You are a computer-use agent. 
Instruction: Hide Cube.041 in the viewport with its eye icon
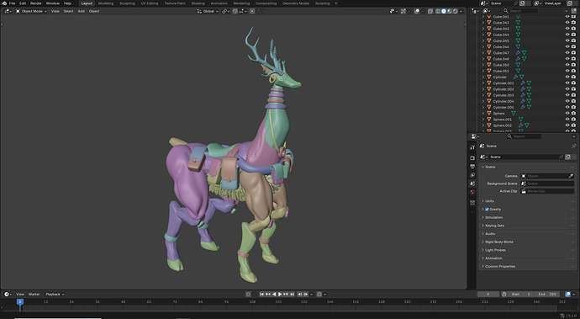click(x=567, y=17)
